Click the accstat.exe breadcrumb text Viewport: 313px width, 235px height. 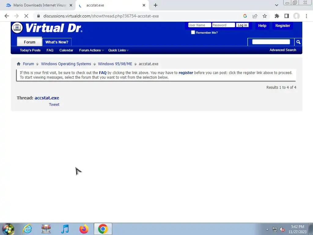pyautogui.click(x=149, y=64)
